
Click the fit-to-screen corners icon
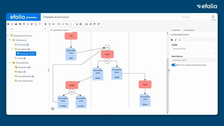coord(71,24)
